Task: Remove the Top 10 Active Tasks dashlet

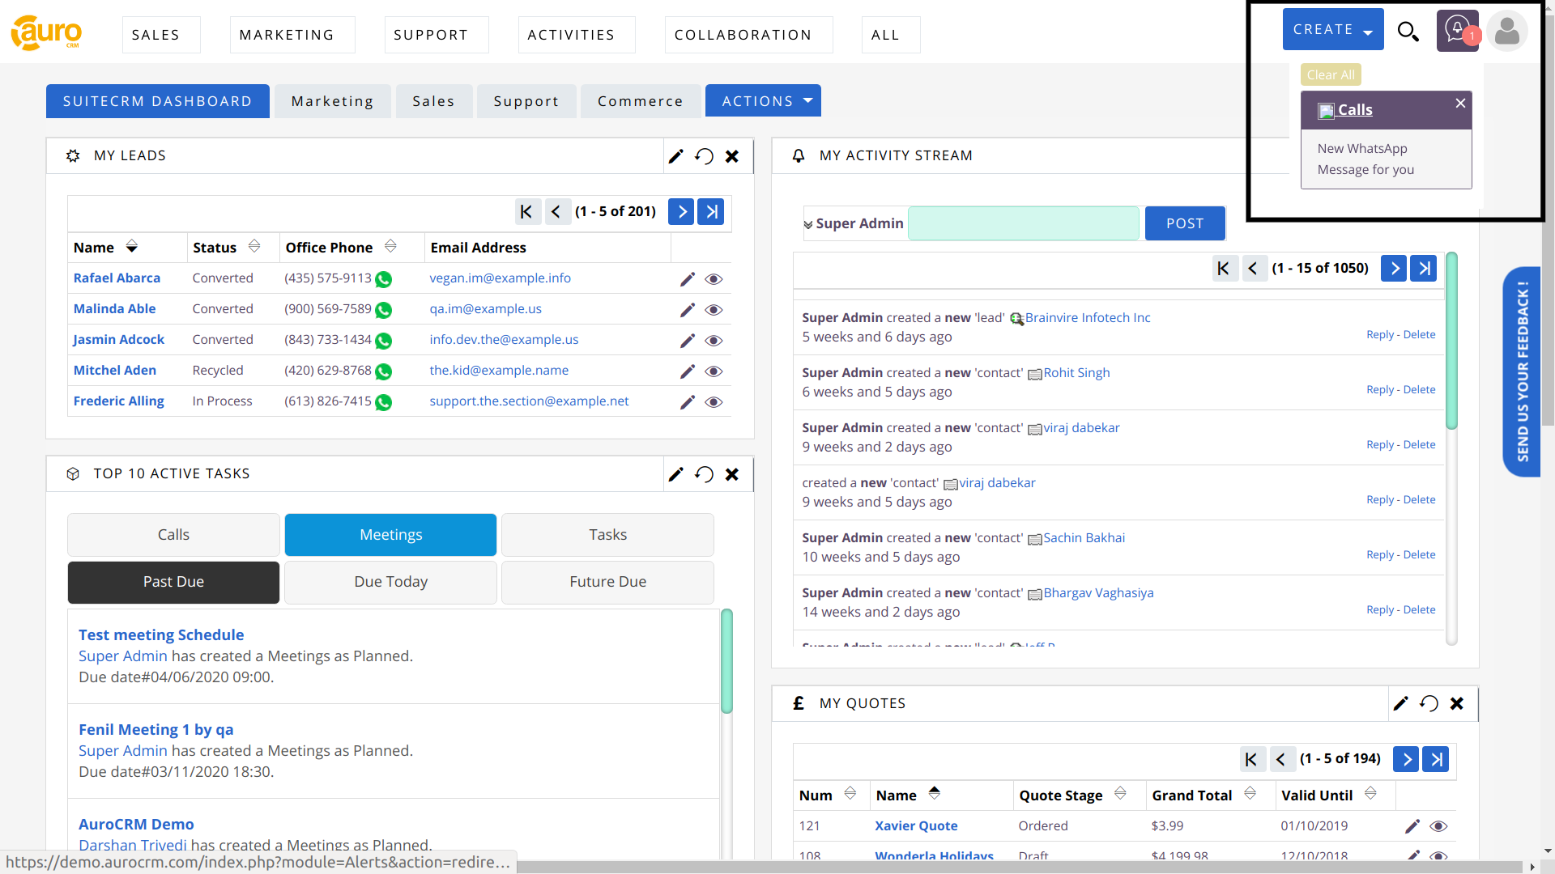Action: [732, 474]
